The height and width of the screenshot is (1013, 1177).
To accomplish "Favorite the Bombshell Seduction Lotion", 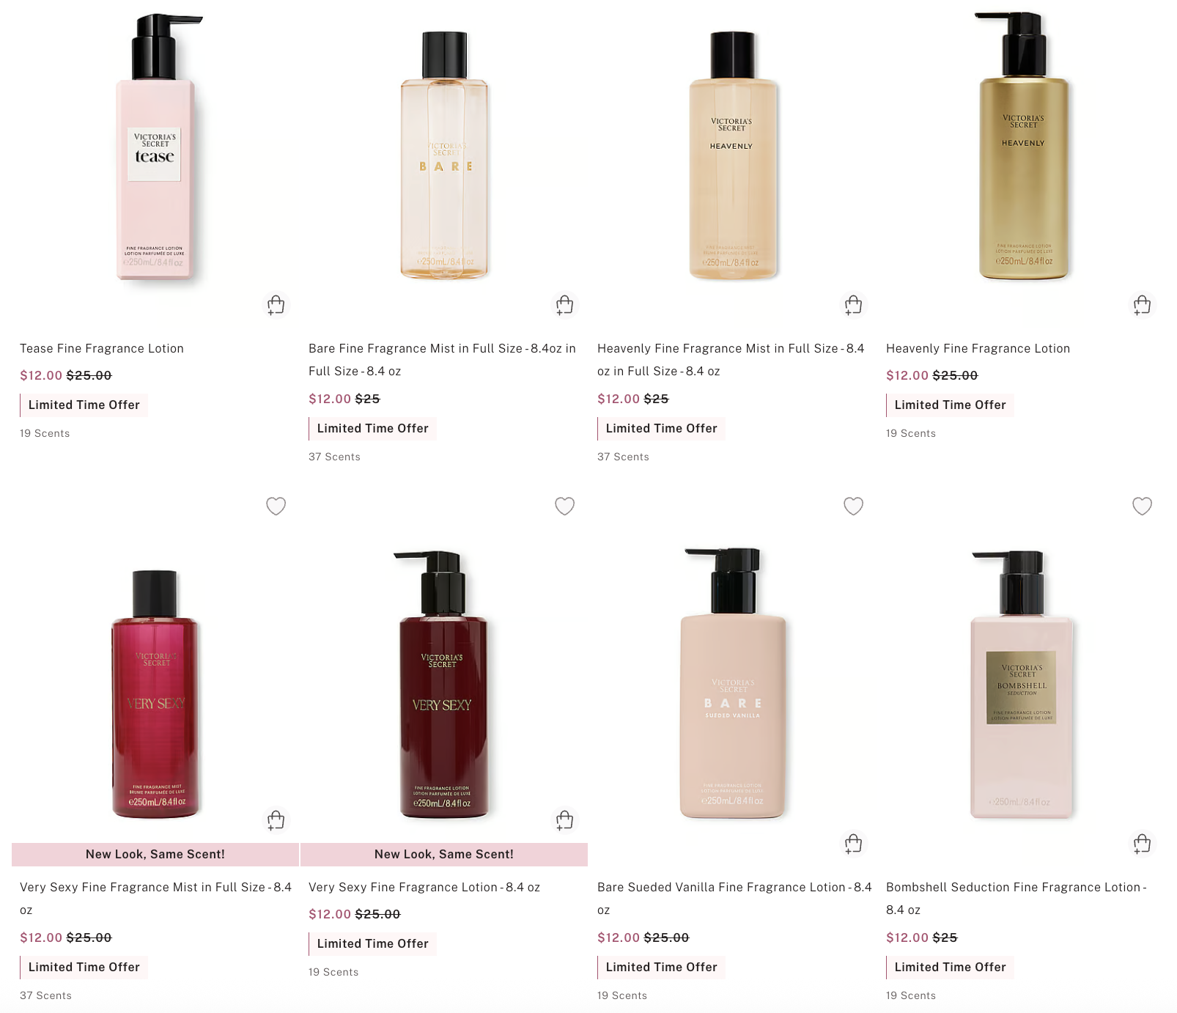I will coord(1142,506).
